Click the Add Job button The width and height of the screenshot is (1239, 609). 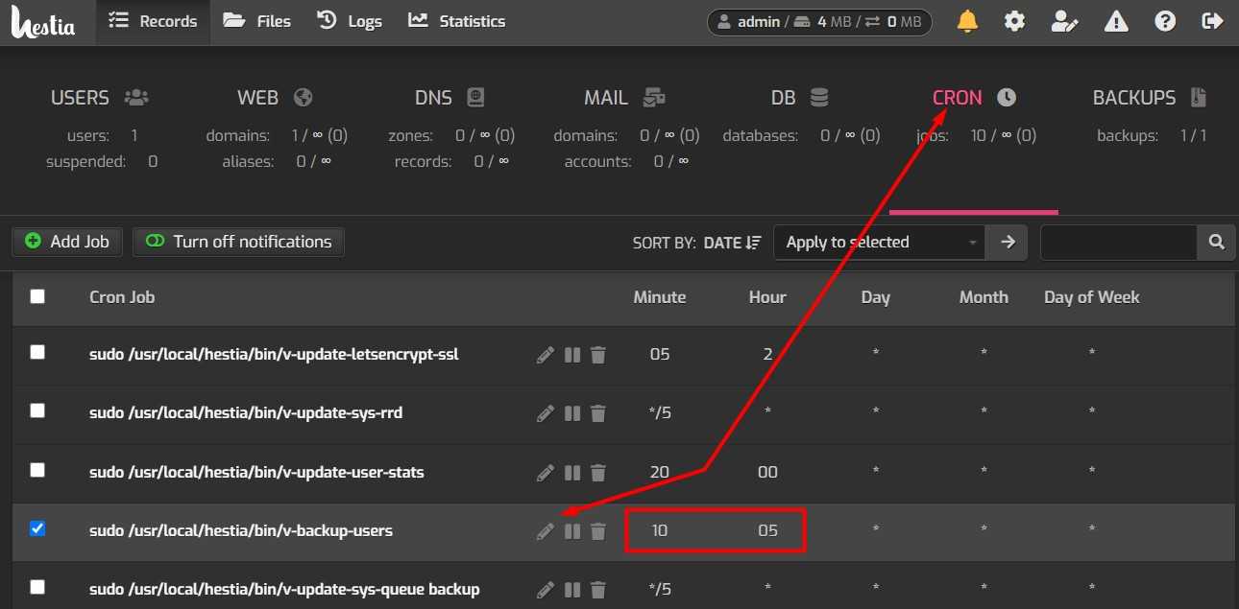[67, 242]
